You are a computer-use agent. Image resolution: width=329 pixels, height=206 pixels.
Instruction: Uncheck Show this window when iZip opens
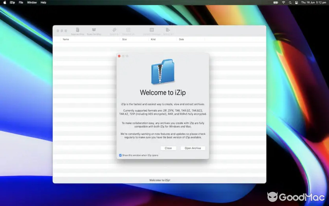(120, 155)
